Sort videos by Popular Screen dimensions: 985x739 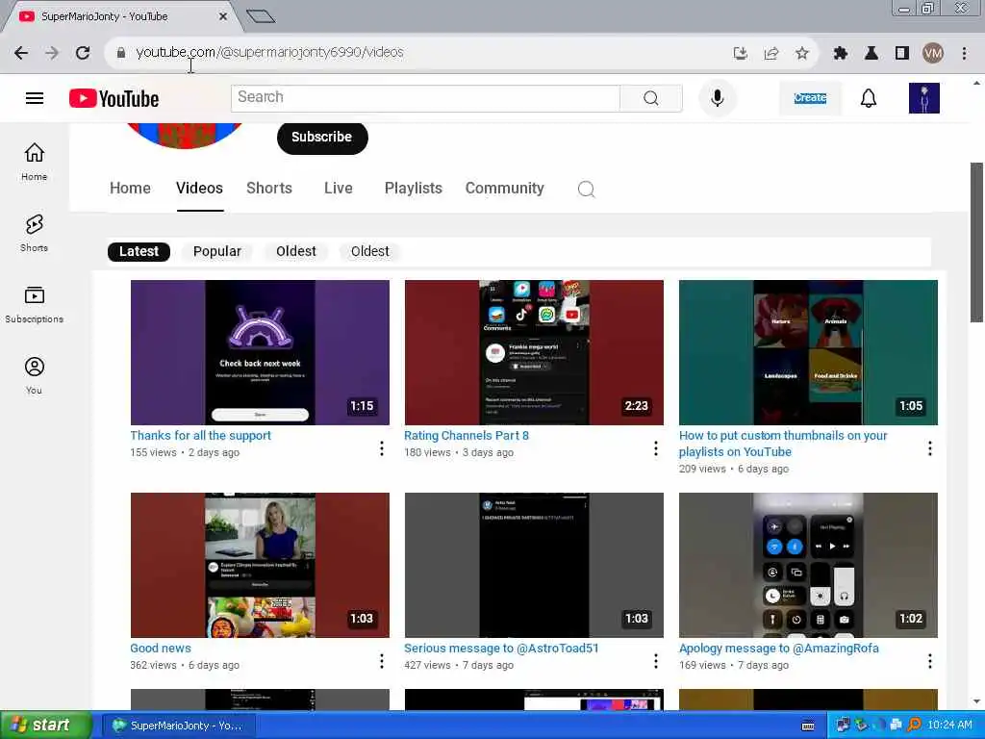coord(216,251)
